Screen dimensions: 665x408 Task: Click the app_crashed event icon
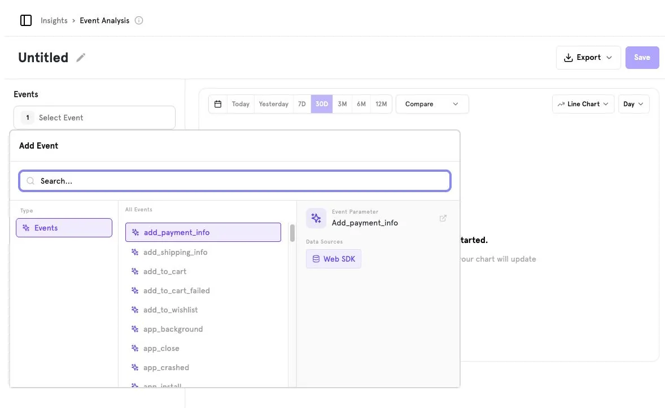pos(135,367)
